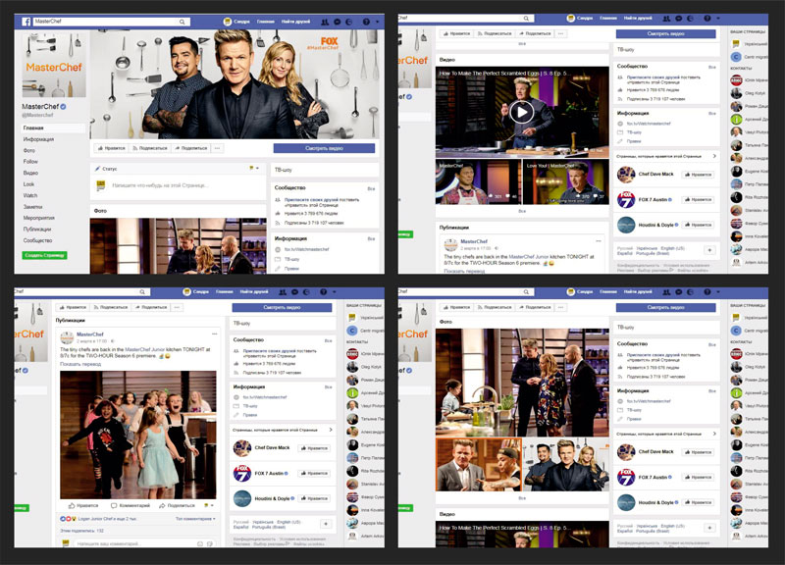Image resolution: width=785 pixels, height=565 pixels.
Task: Expand the posting identity dropdown in the status composer
Action: click(254, 168)
